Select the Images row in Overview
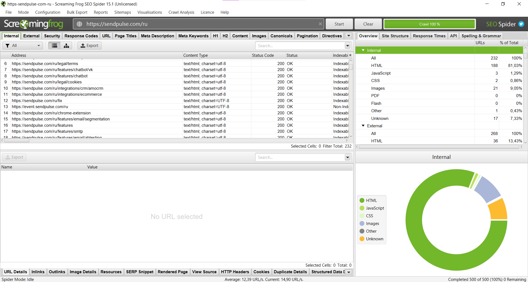 pyautogui.click(x=439, y=88)
